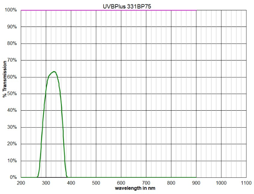Click the 200 x-axis tick label
254x194 pixels.
pyautogui.click(x=21, y=183)
